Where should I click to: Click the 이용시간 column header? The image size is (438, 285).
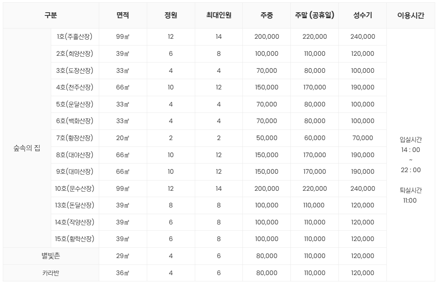[x=411, y=15]
